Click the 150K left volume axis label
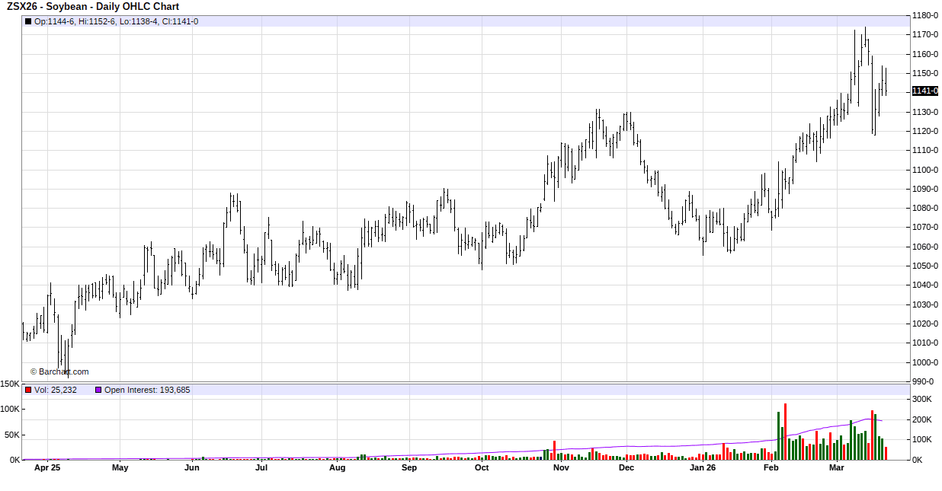Image resolution: width=942 pixels, height=491 pixels. pyautogui.click(x=10, y=384)
